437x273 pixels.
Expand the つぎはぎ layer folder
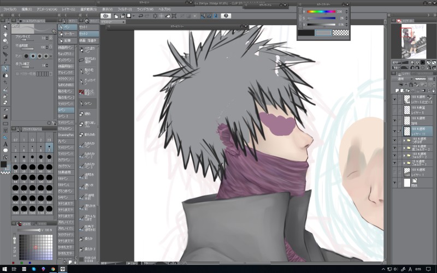[x=404, y=140]
